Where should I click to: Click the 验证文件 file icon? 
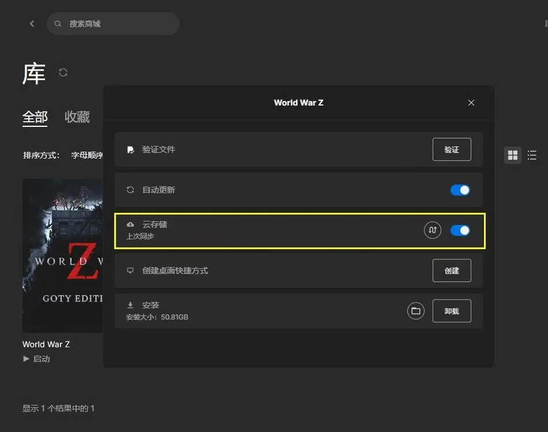(x=130, y=149)
